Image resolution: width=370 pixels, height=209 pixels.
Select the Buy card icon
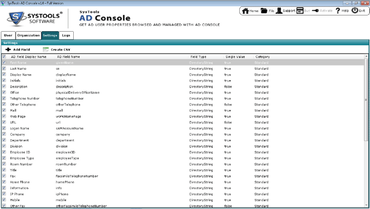coord(300,10)
